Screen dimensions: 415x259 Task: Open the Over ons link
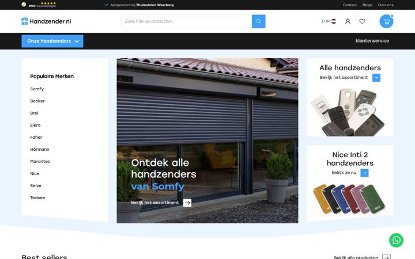(x=386, y=5)
